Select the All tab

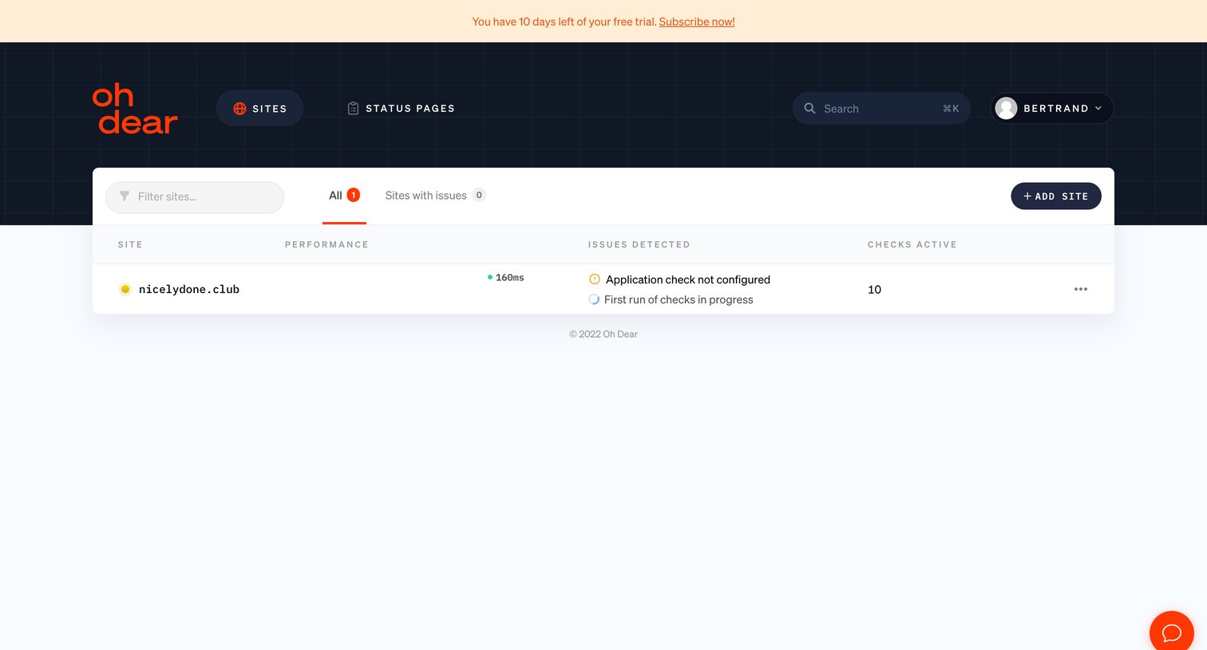(344, 196)
